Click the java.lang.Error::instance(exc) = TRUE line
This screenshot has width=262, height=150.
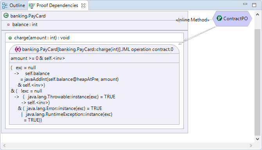[x=64, y=108]
